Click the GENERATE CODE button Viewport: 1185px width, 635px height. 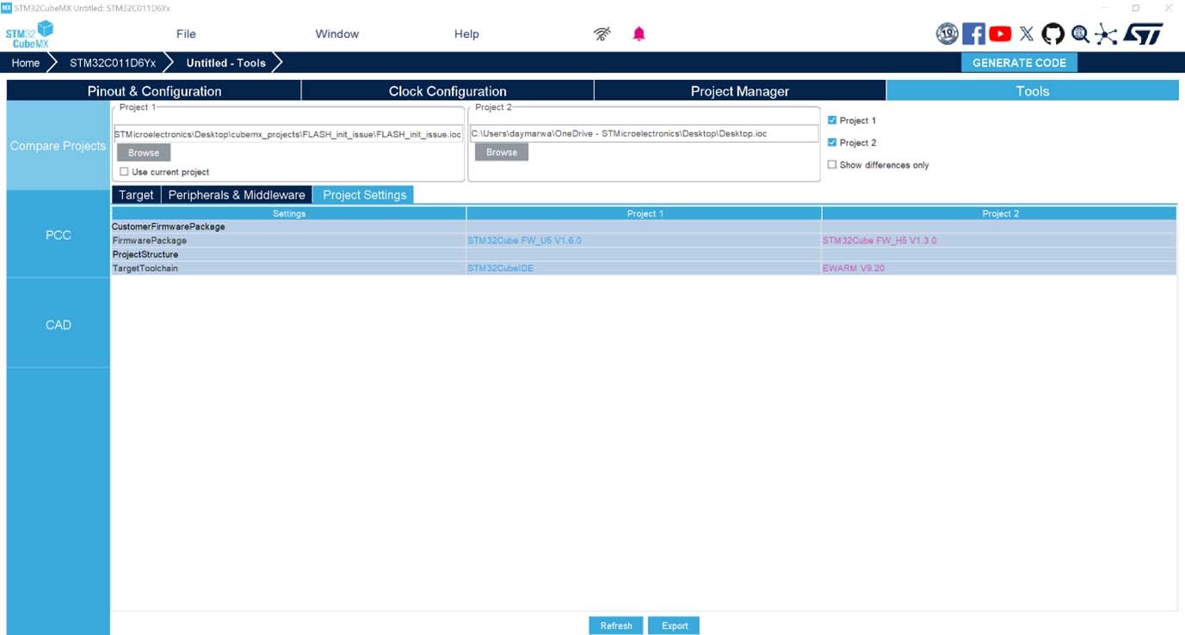pyautogui.click(x=1019, y=63)
